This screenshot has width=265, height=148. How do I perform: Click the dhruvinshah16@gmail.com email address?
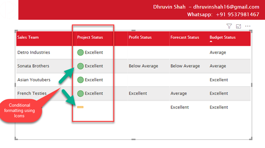point(226,7)
